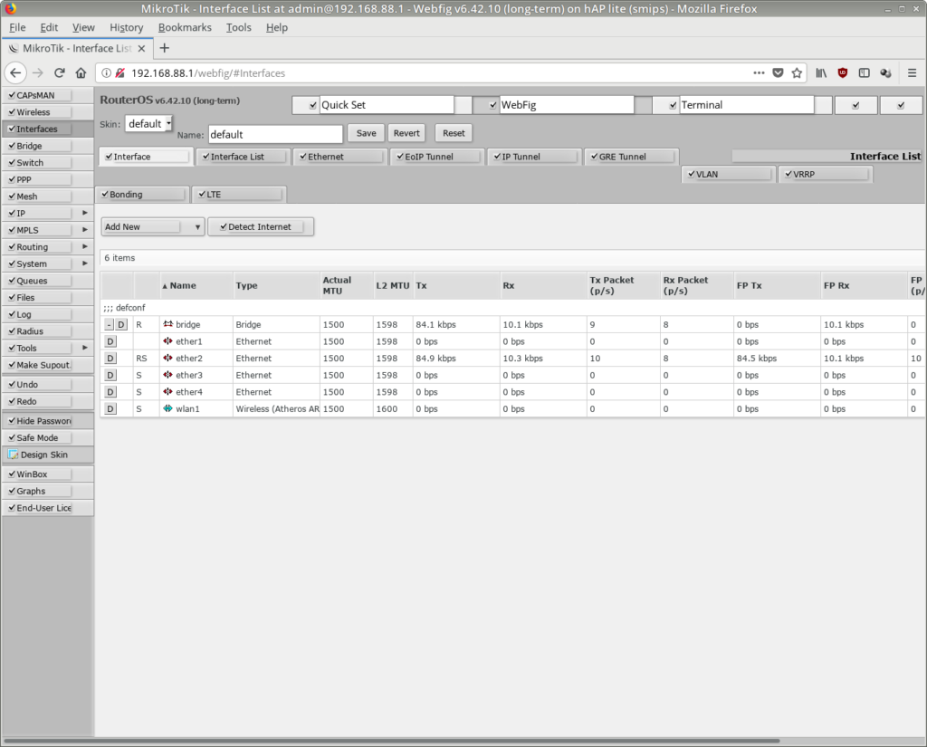Save the page to Pocket
The width and height of the screenshot is (927, 747).
[x=778, y=72]
